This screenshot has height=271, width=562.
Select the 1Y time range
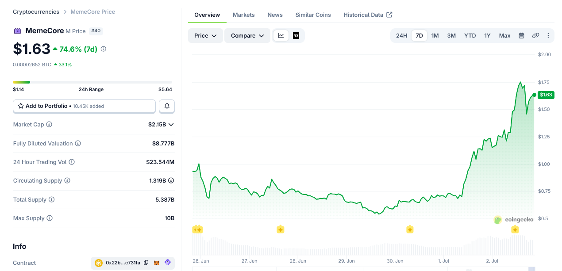pyautogui.click(x=487, y=36)
